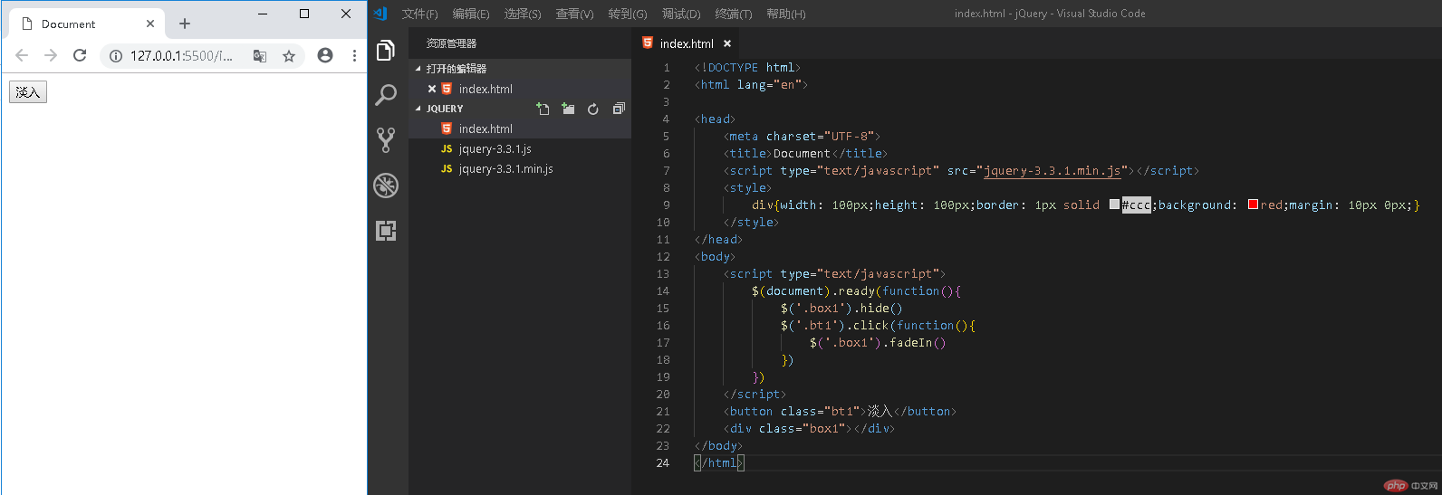Open the 转到(G) menu
Image resolution: width=1442 pixels, height=495 pixels.
628,14
